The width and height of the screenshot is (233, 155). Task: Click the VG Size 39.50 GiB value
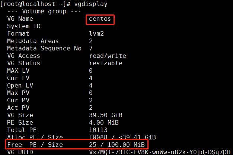coord(106,115)
